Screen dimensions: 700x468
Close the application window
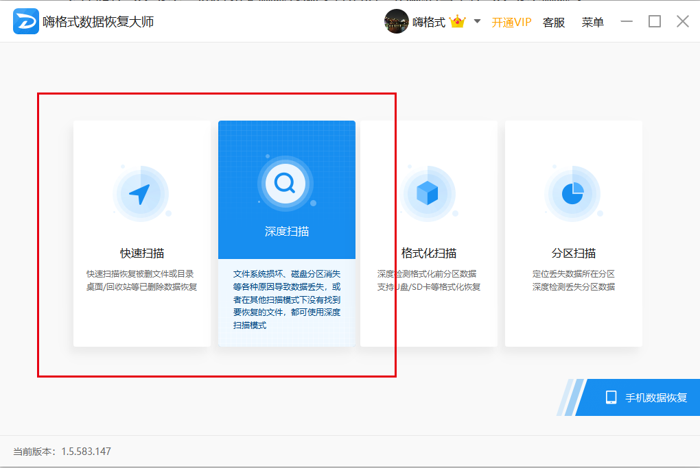click(683, 21)
